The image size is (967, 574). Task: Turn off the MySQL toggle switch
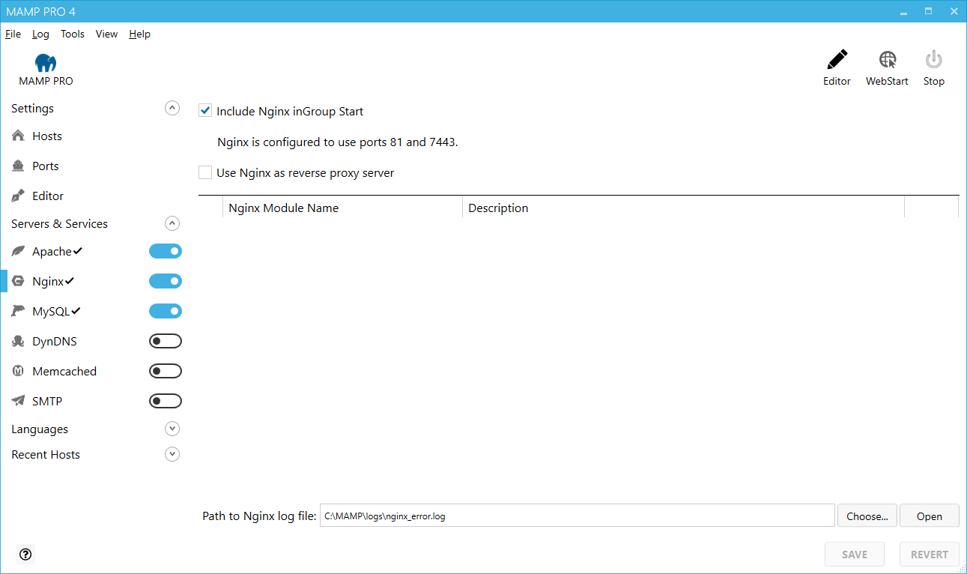click(166, 311)
